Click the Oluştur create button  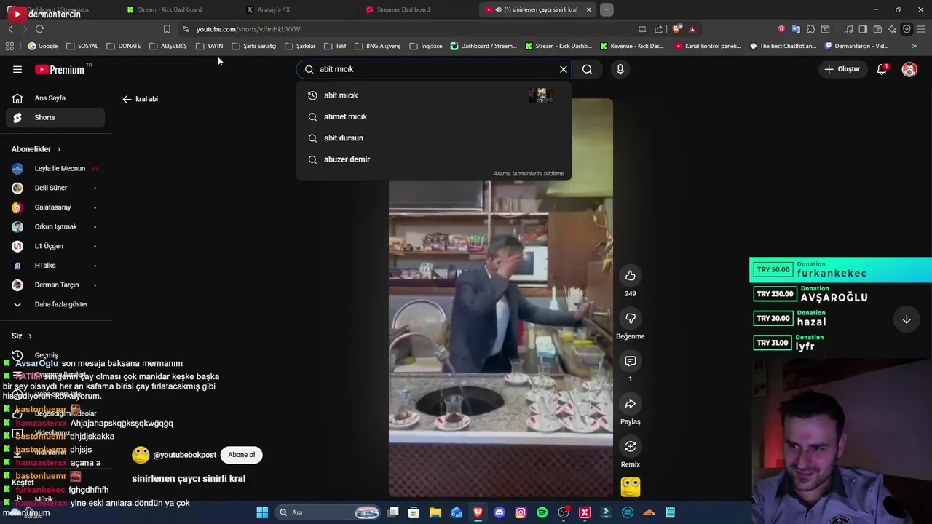[x=842, y=69]
